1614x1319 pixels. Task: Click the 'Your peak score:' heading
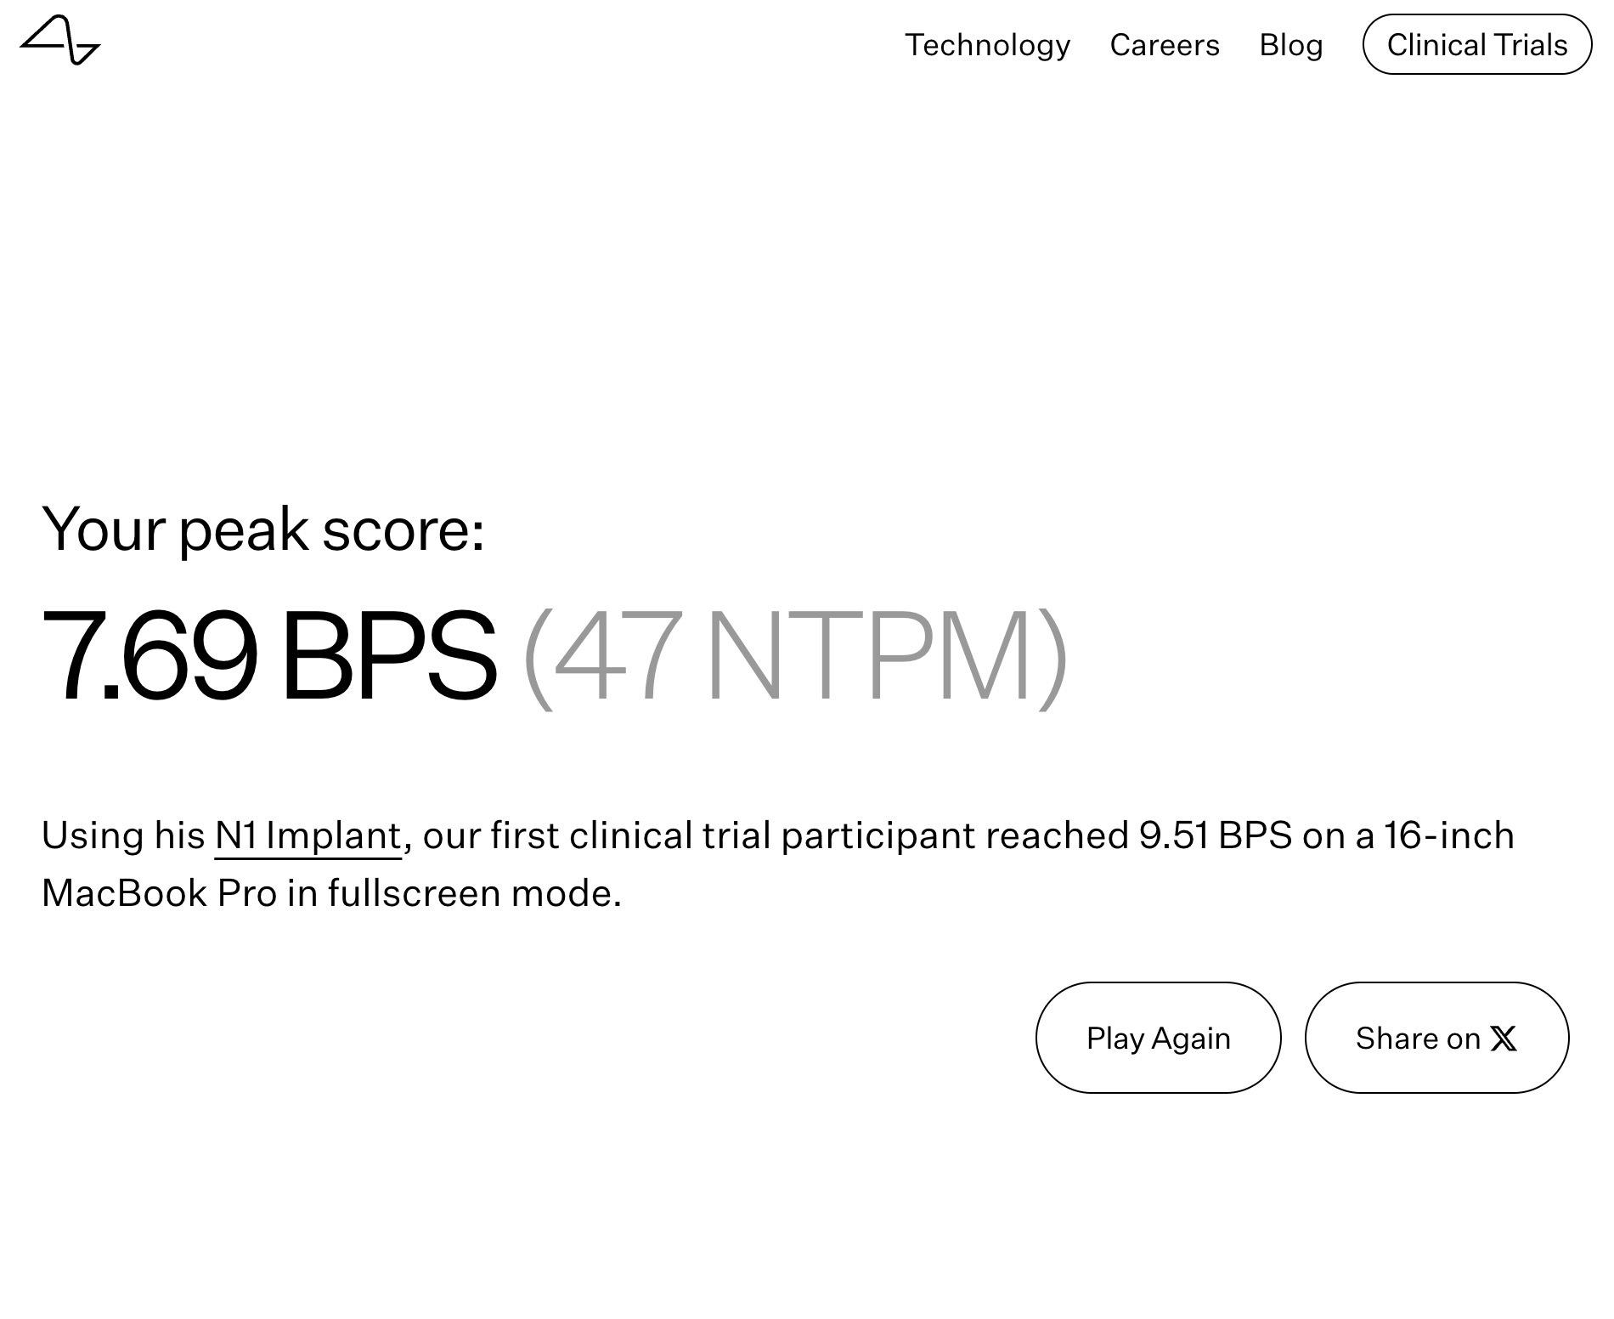pyautogui.click(x=263, y=529)
